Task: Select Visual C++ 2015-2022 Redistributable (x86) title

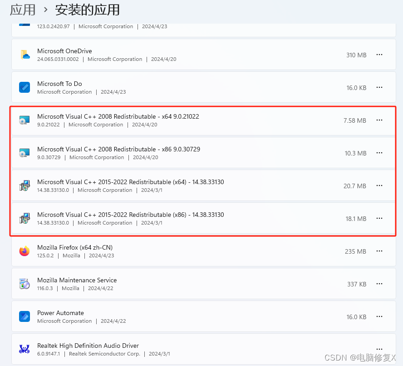Action: pyautogui.click(x=131, y=215)
